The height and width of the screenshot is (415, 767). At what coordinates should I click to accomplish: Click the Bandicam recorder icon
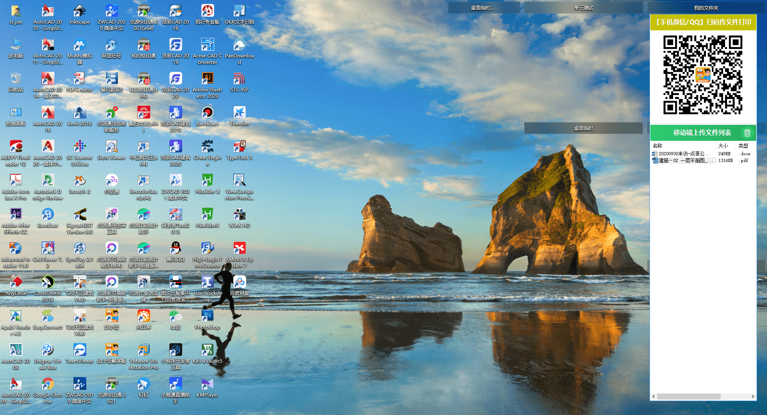[x=207, y=113]
